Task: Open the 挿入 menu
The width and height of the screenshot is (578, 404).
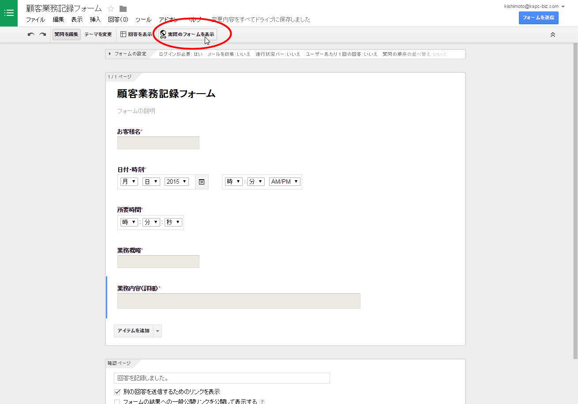Action: pyautogui.click(x=95, y=19)
